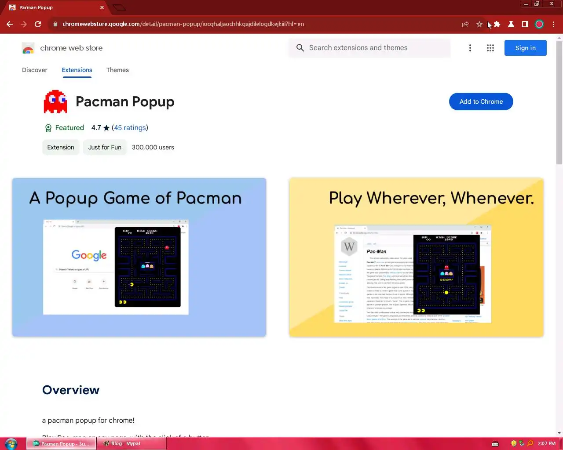
Task: Click the Featured label text
Action: (x=69, y=128)
